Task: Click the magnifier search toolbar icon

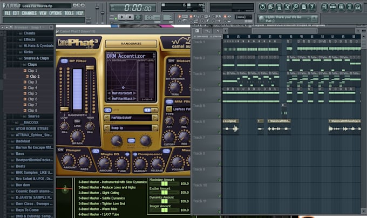Action: (296, 7)
